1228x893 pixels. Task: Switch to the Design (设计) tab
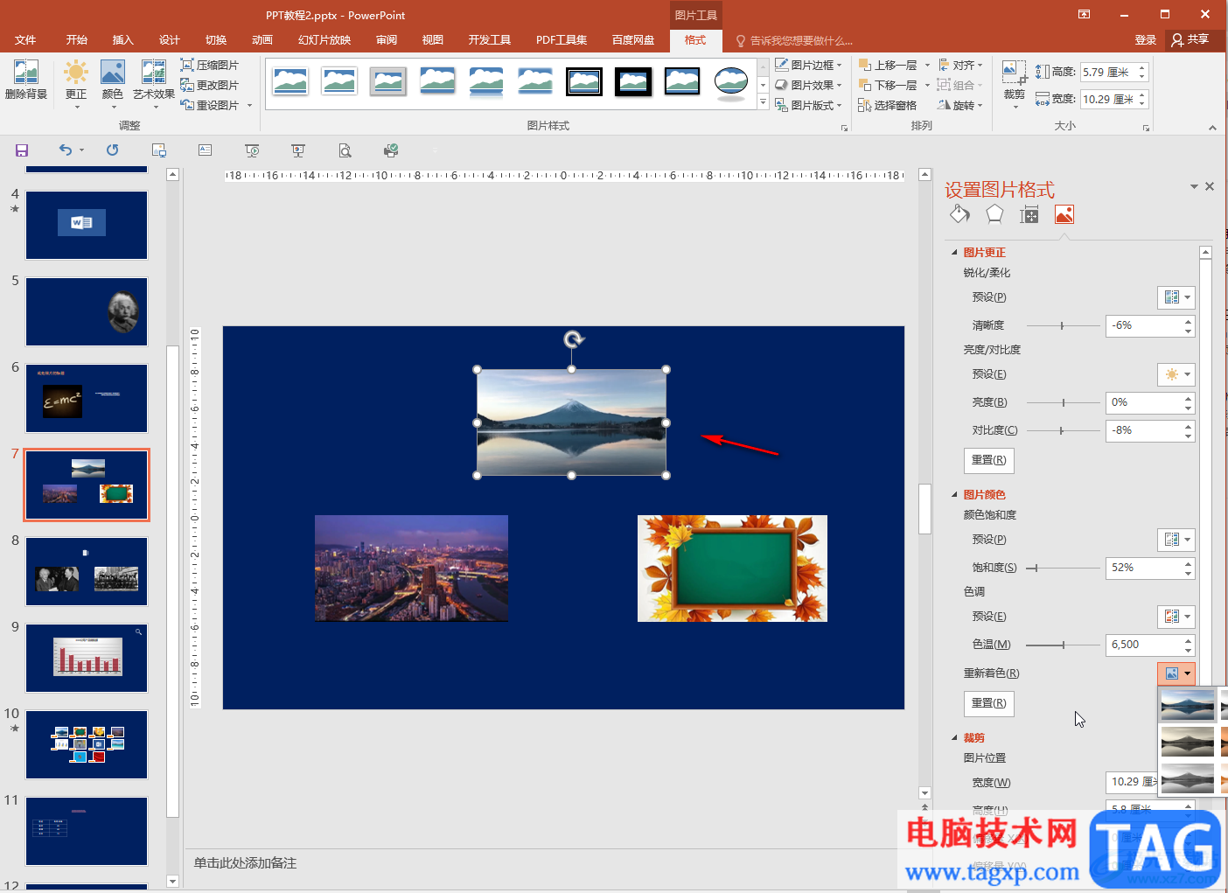tap(170, 40)
